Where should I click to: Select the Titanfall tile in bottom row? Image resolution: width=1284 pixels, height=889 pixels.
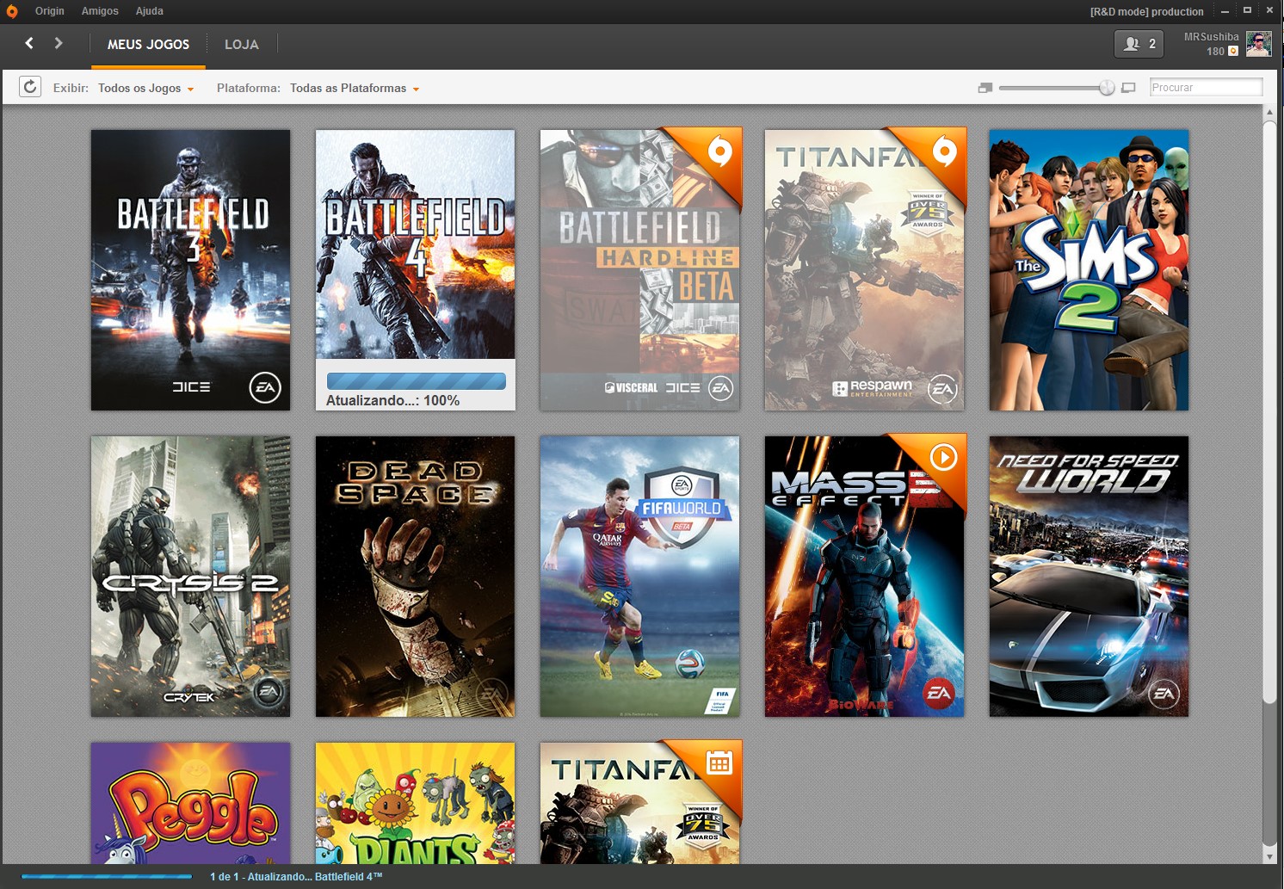(x=639, y=803)
